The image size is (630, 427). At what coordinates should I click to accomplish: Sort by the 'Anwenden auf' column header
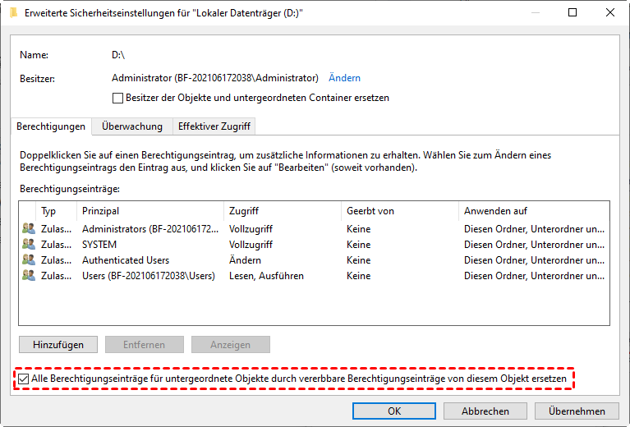tap(534, 211)
